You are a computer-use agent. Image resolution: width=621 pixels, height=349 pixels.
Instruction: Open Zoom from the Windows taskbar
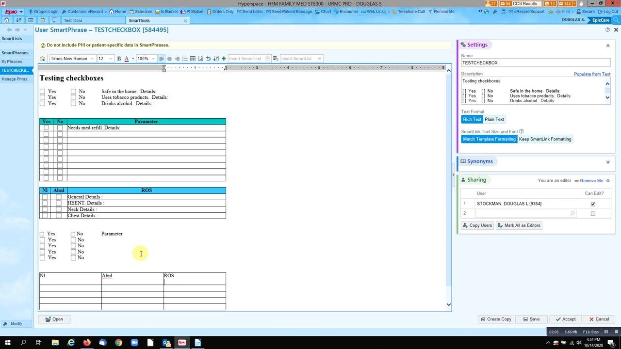pos(134,343)
